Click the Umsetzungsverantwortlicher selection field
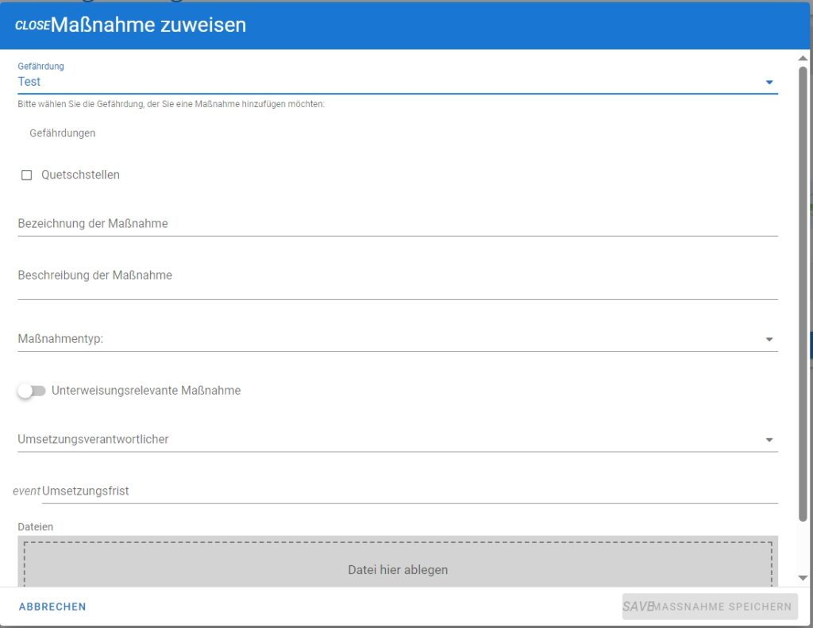The height and width of the screenshot is (628, 813). [381, 439]
